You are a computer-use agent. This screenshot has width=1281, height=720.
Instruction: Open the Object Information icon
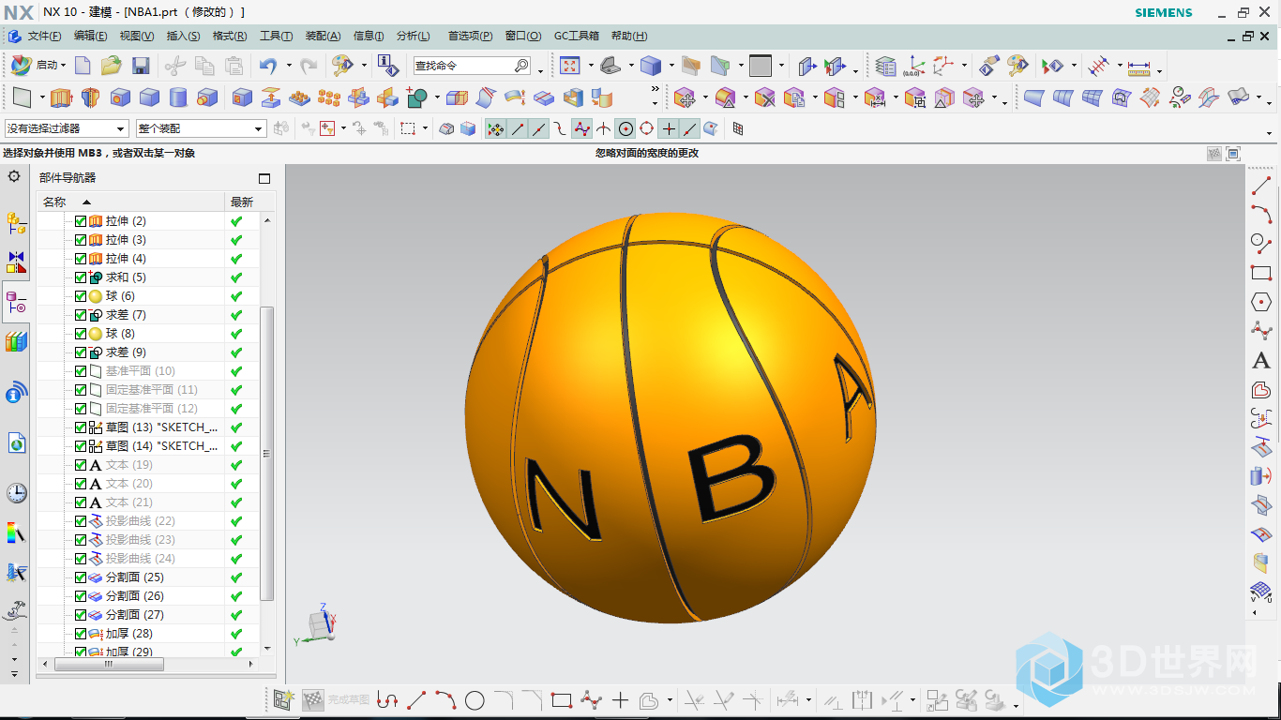coord(387,66)
